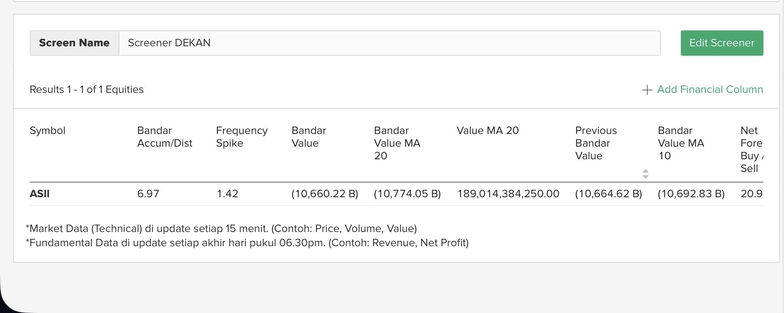Viewport: 784px width, 313px height.
Task: Click the 1.42 Frequency Spike value
Action: (227, 194)
